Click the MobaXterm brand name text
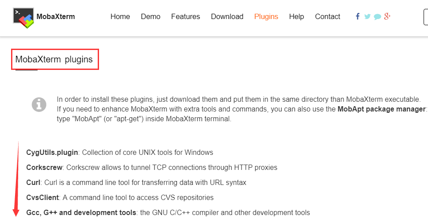The width and height of the screenshot is (428, 223). (x=56, y=17)
